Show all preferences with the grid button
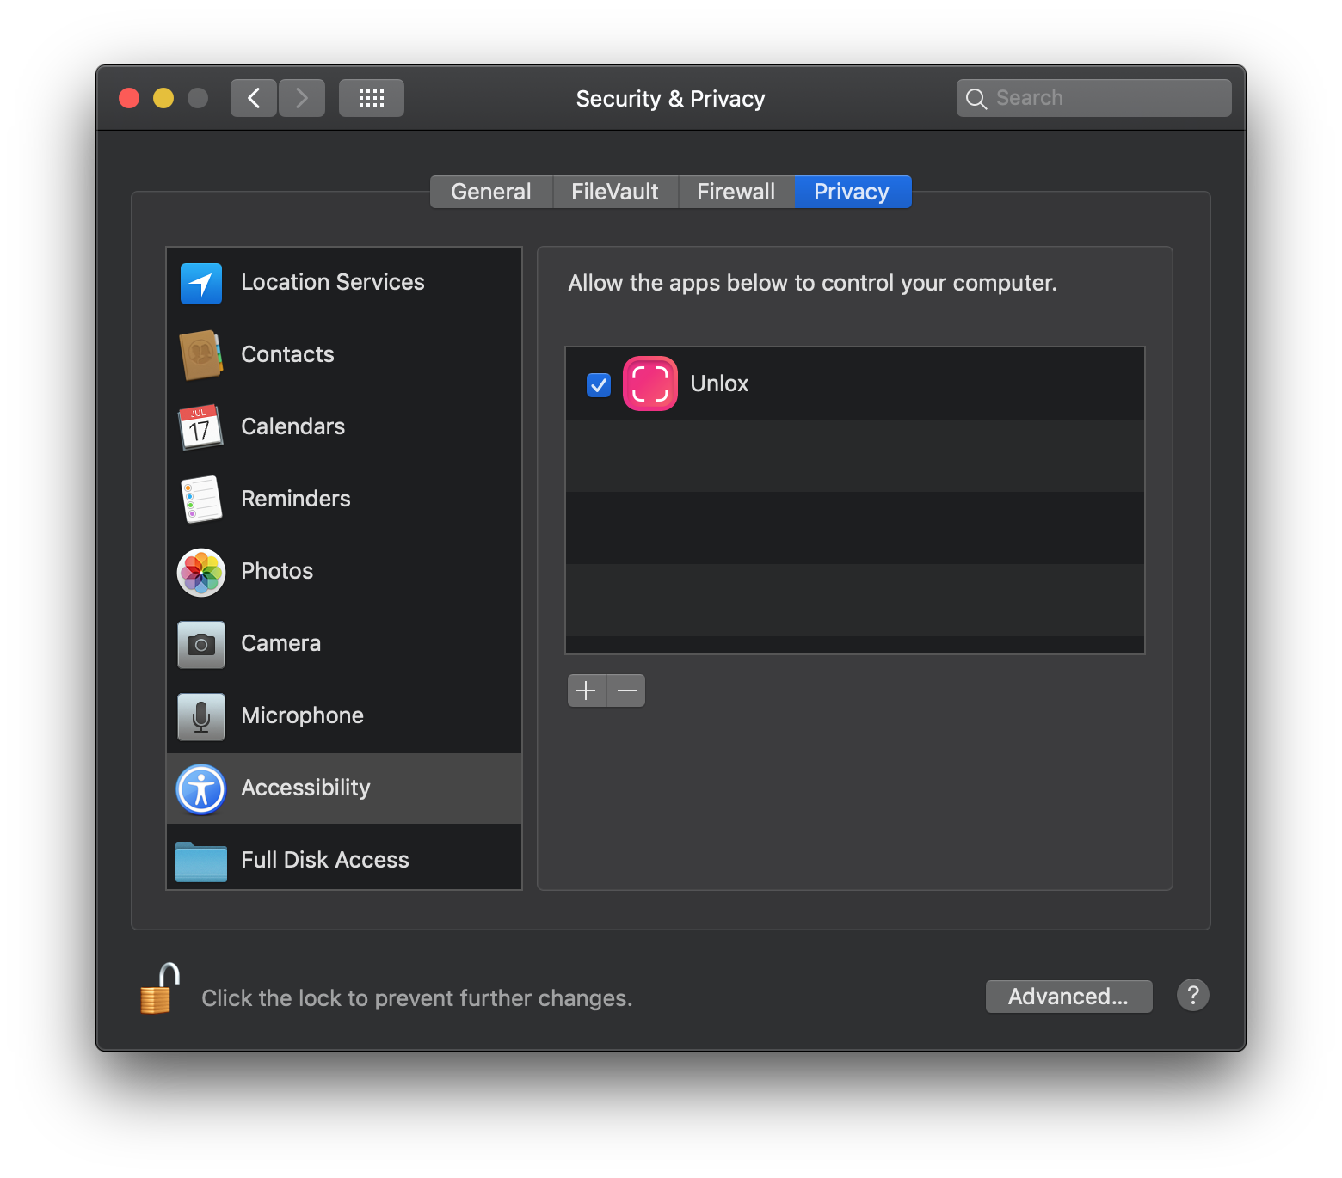Viewport: 1342px width, 1178px height. point(372,98)
